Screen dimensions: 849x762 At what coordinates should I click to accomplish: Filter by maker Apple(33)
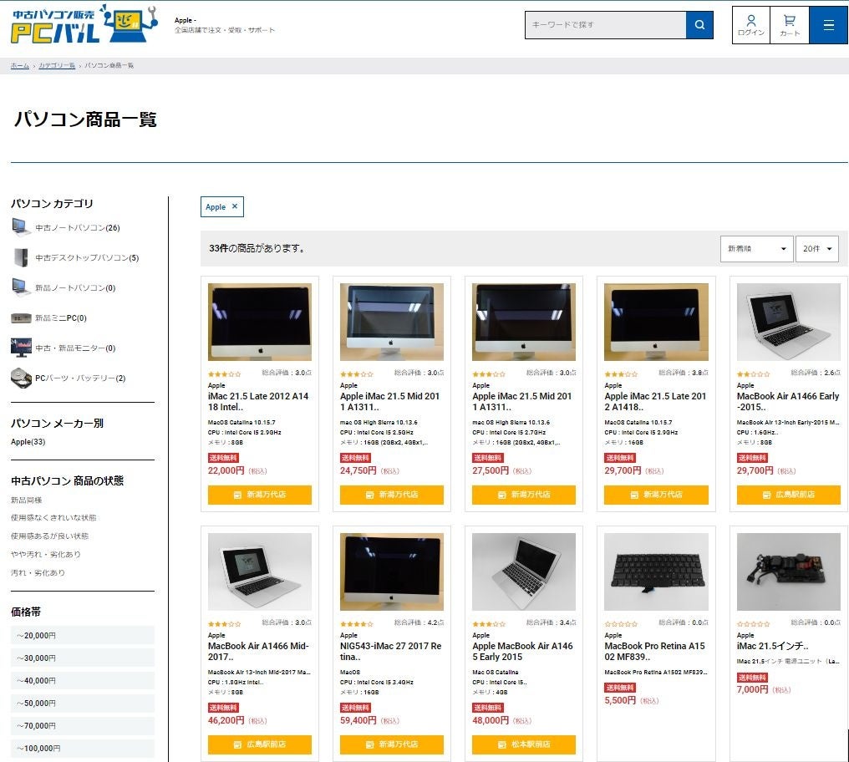pos(28,442)
